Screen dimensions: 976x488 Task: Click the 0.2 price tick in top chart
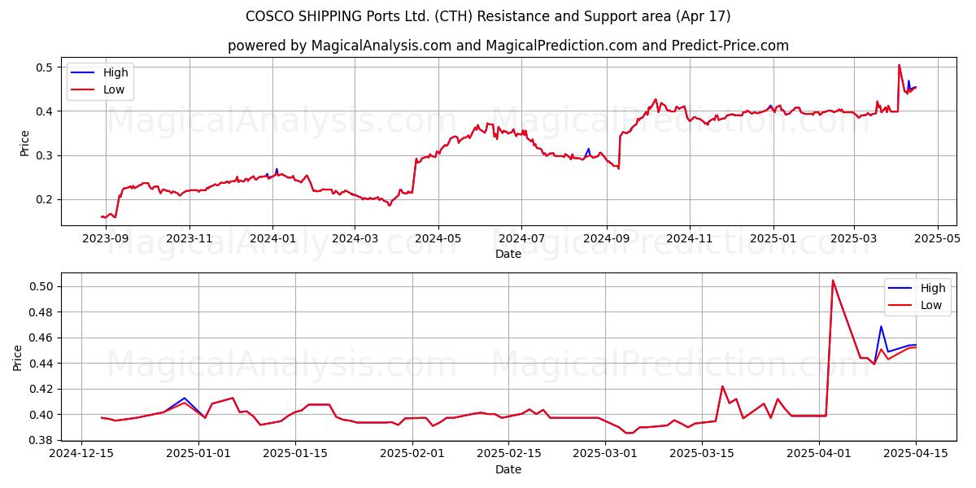45,199
